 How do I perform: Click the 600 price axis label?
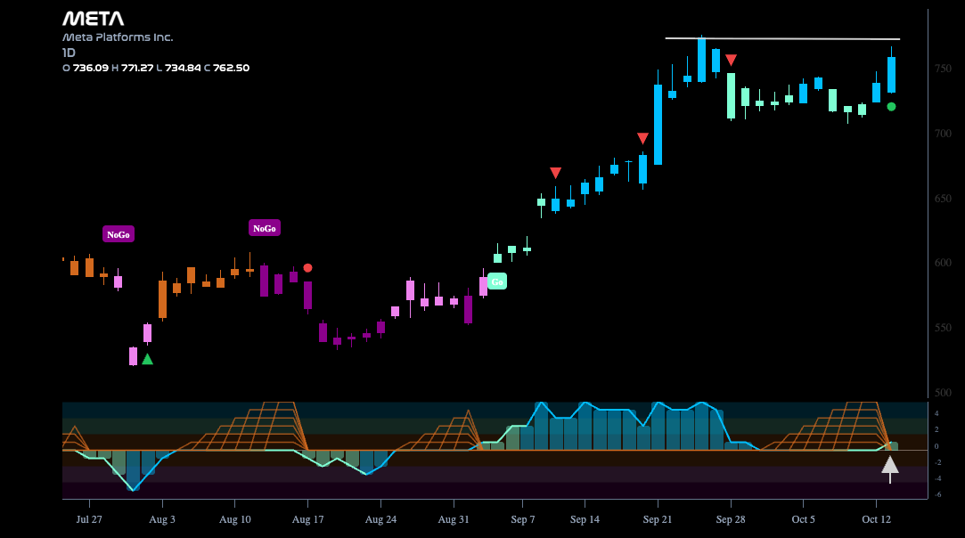pos(943,263)
